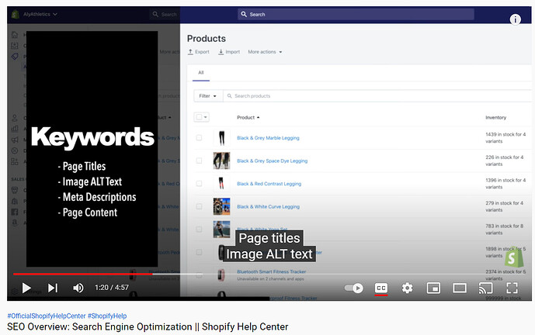This screenshot has height=335, width=535.
Task: Click the Export products button
Action: 199,52
